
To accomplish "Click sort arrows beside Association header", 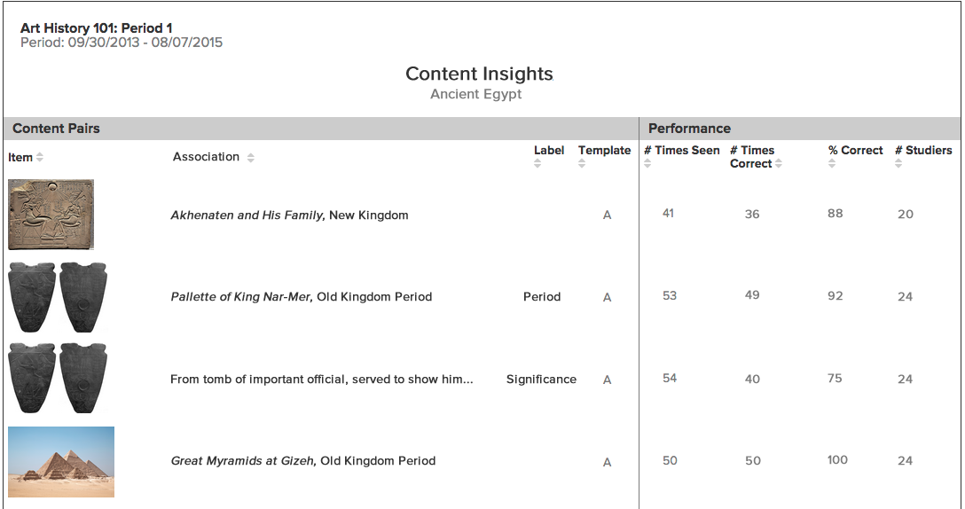I will pos(251,158).
